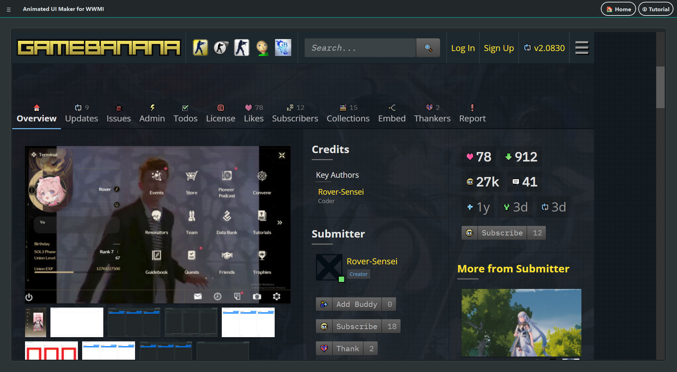
Task: Open the hamburger menu right of v2.0830
Action: pos(582,48)
